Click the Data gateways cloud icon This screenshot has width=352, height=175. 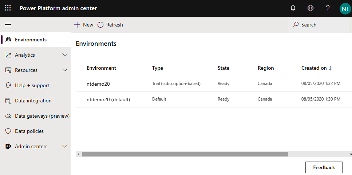click(8, 116)
